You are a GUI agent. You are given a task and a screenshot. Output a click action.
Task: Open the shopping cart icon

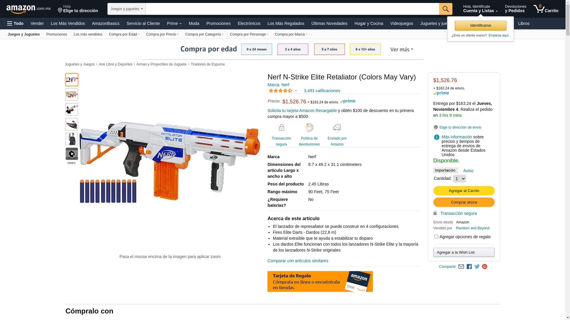pyautogui.click(x=546, y=9)
